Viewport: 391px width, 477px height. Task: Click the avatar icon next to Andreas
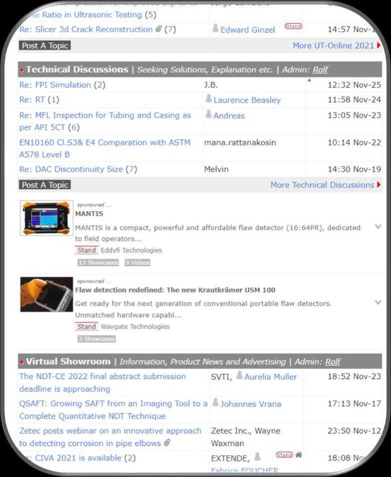click(x=209, y=114)
